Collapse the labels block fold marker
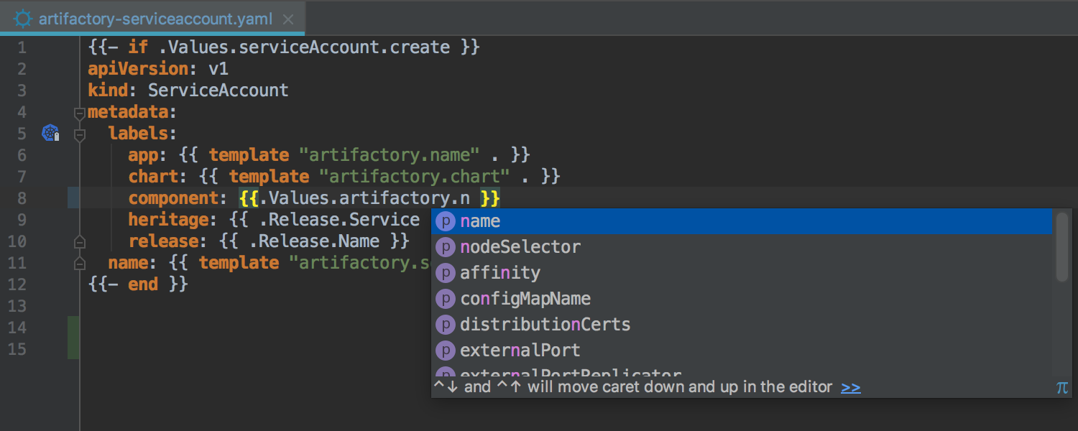 click(x=80, y=134)
